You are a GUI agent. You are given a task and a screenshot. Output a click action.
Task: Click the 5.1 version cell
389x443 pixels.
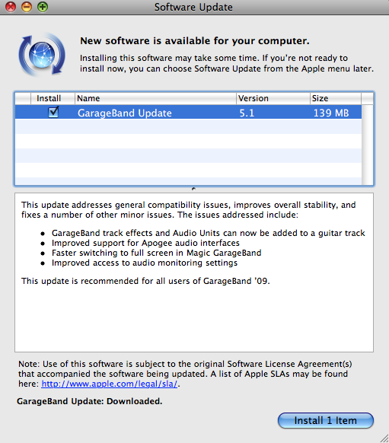[247, 113]
